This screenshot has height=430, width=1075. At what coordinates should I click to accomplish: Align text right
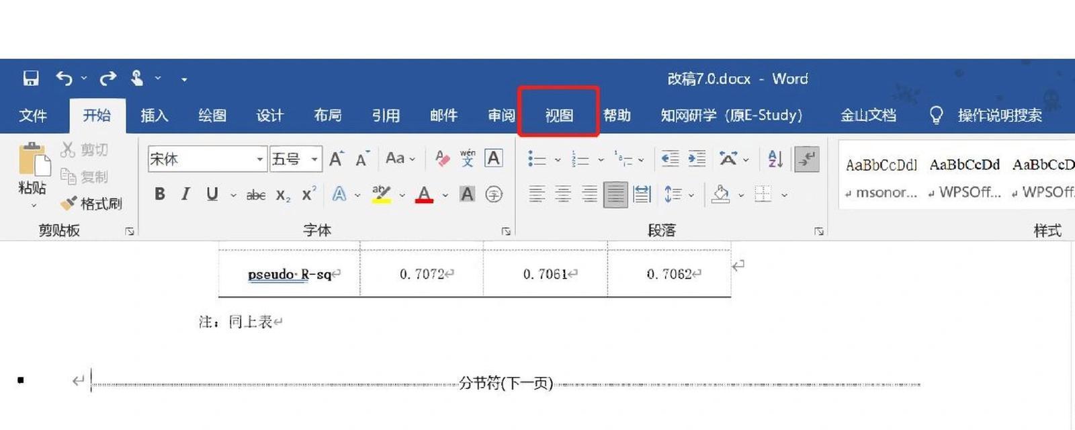(589, 195)
